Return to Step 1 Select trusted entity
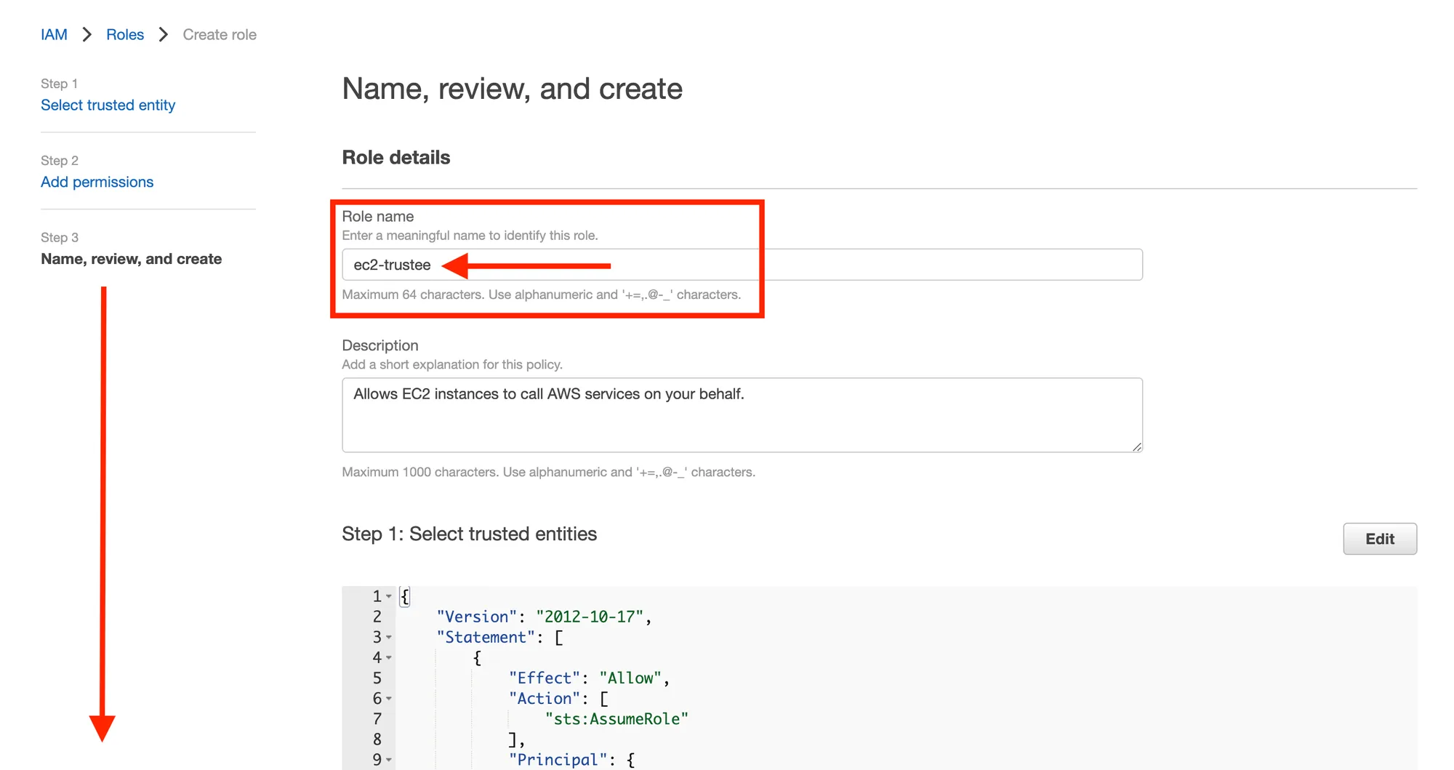 pos(108,105)
